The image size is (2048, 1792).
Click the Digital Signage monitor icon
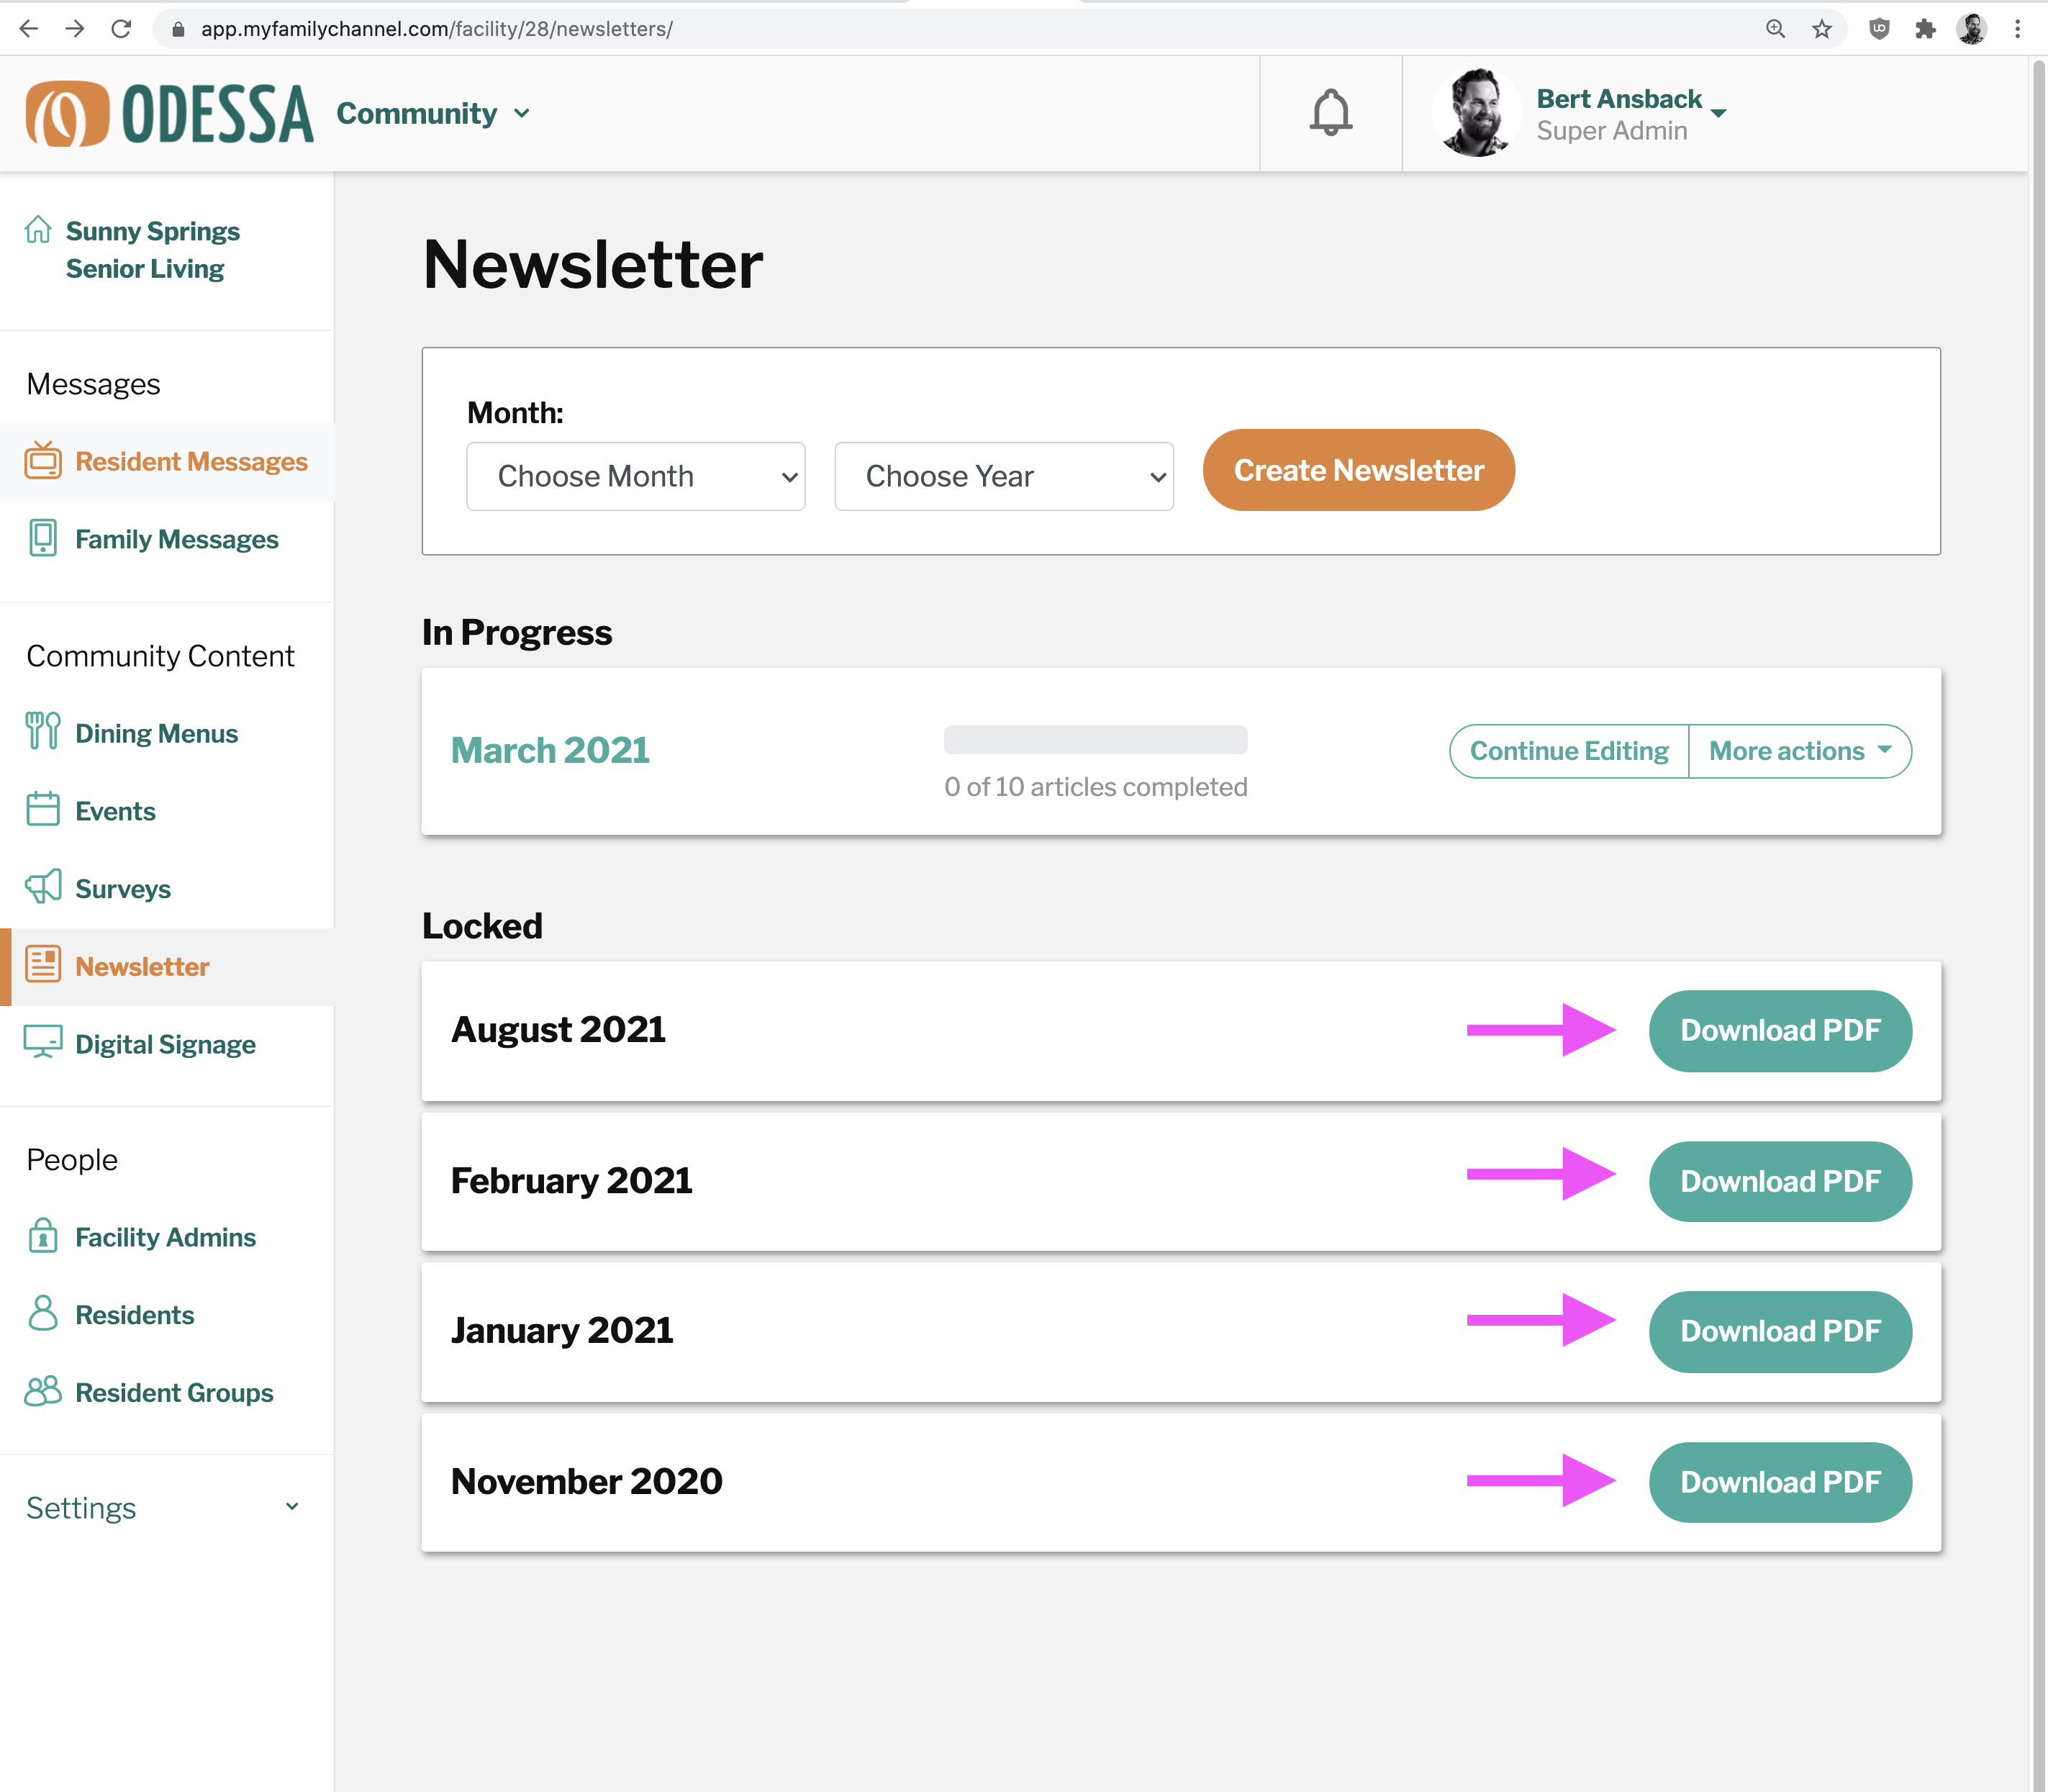43,1042
